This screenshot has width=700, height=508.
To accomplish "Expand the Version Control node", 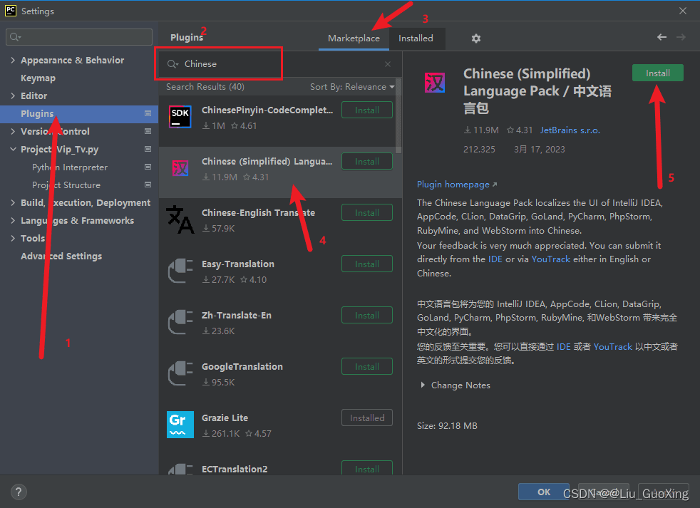I will 13,131.
